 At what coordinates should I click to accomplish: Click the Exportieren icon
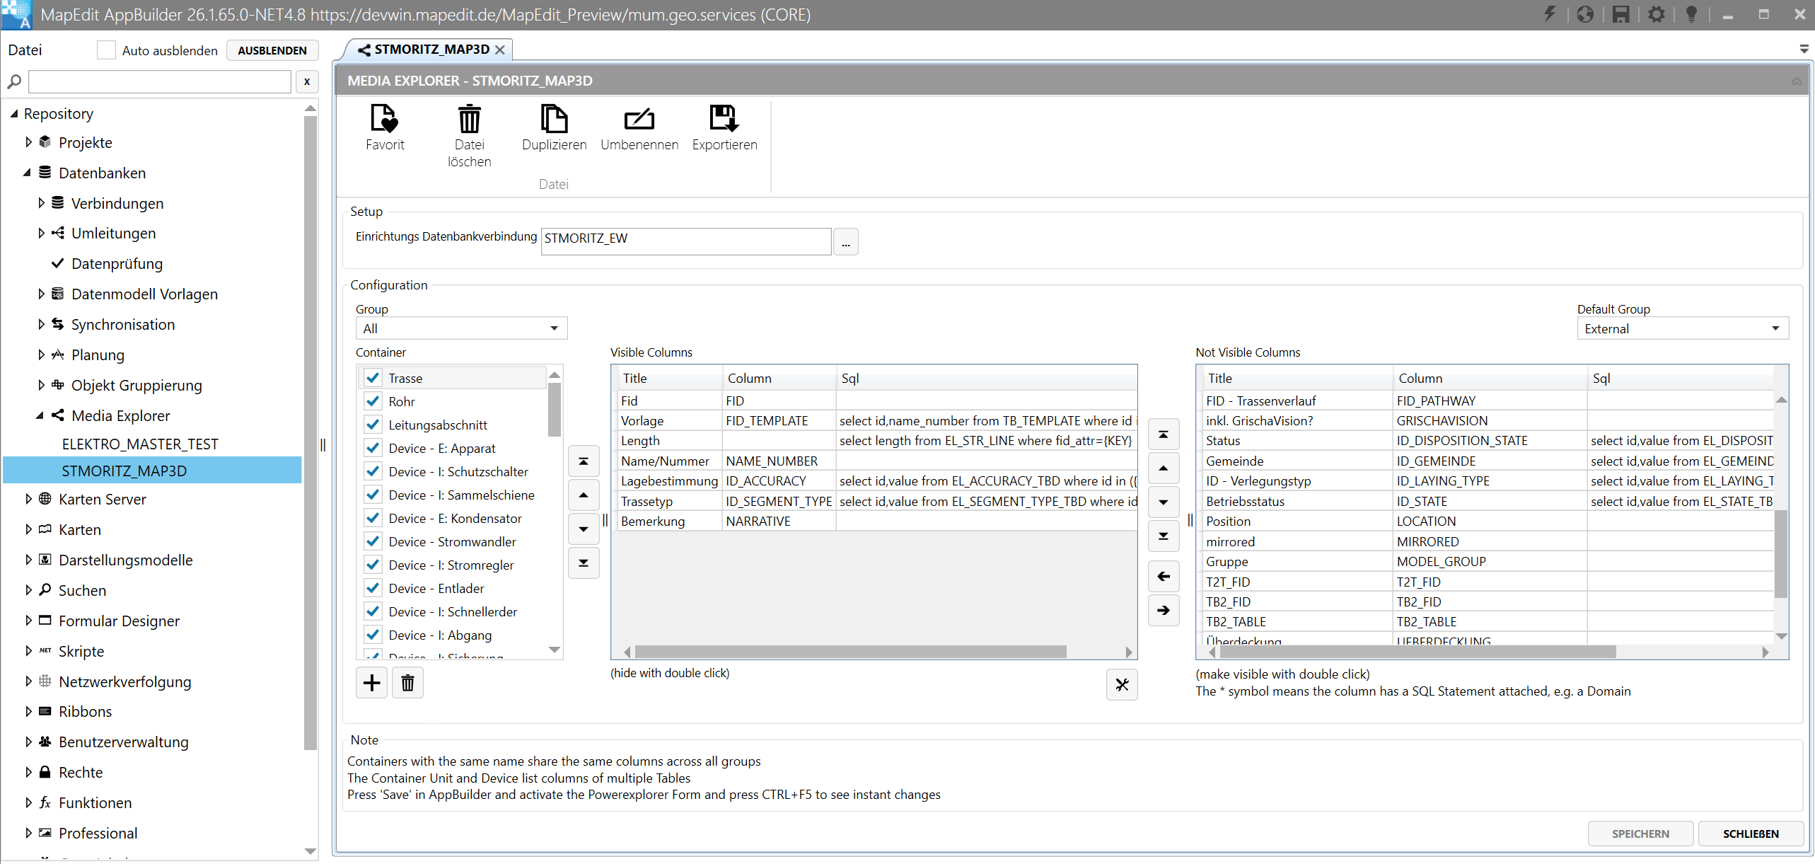(724, 119)
